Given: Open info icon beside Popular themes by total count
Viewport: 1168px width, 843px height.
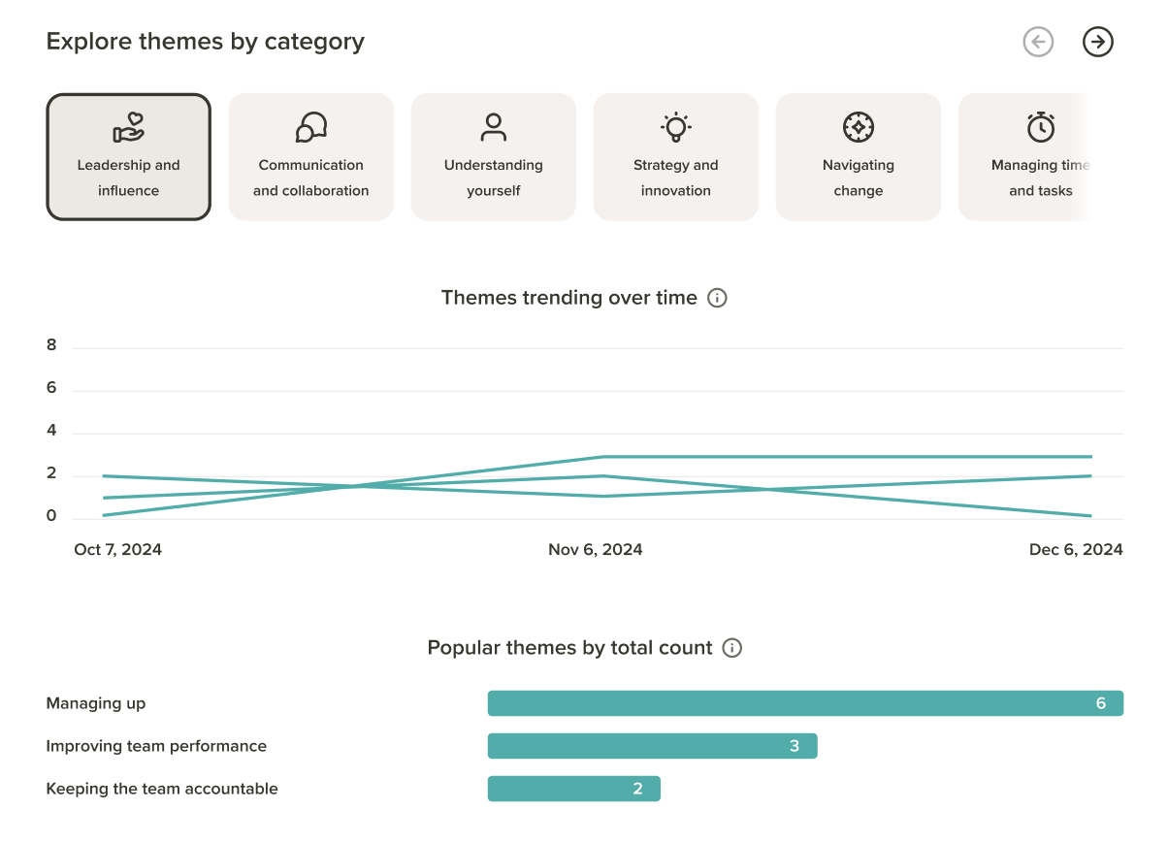Looking at the screenshot, I should pyautogui.click(x=732, y=648).
